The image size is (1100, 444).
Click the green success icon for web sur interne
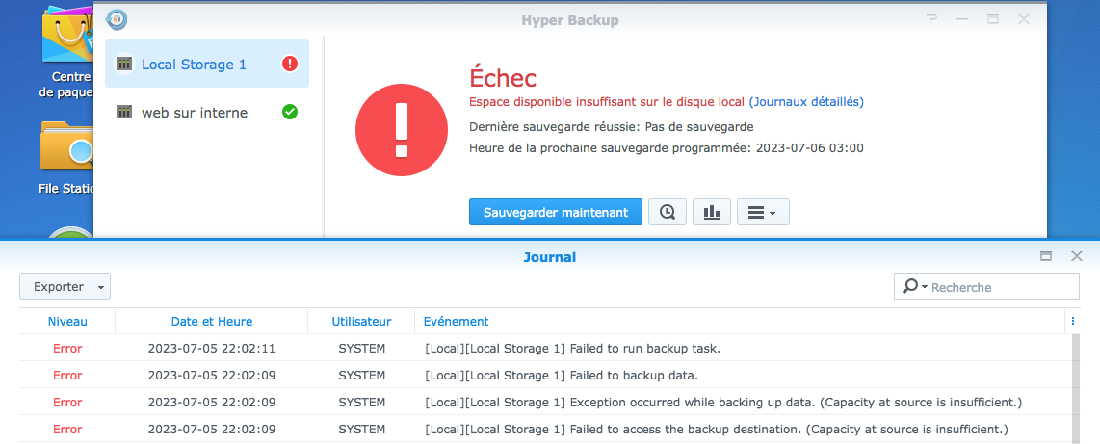(290, 113)
